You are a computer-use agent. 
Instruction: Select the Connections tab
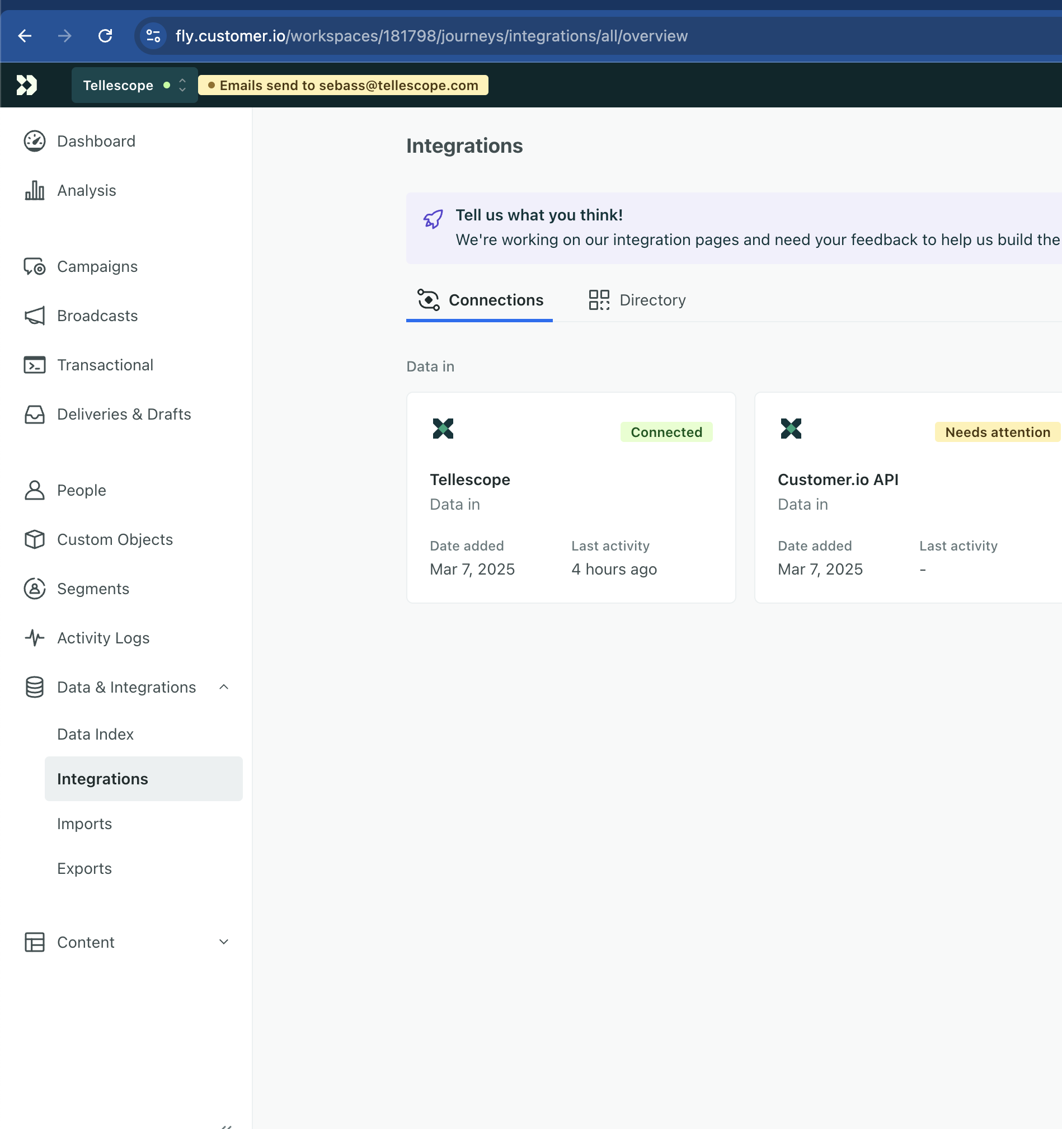480,300
